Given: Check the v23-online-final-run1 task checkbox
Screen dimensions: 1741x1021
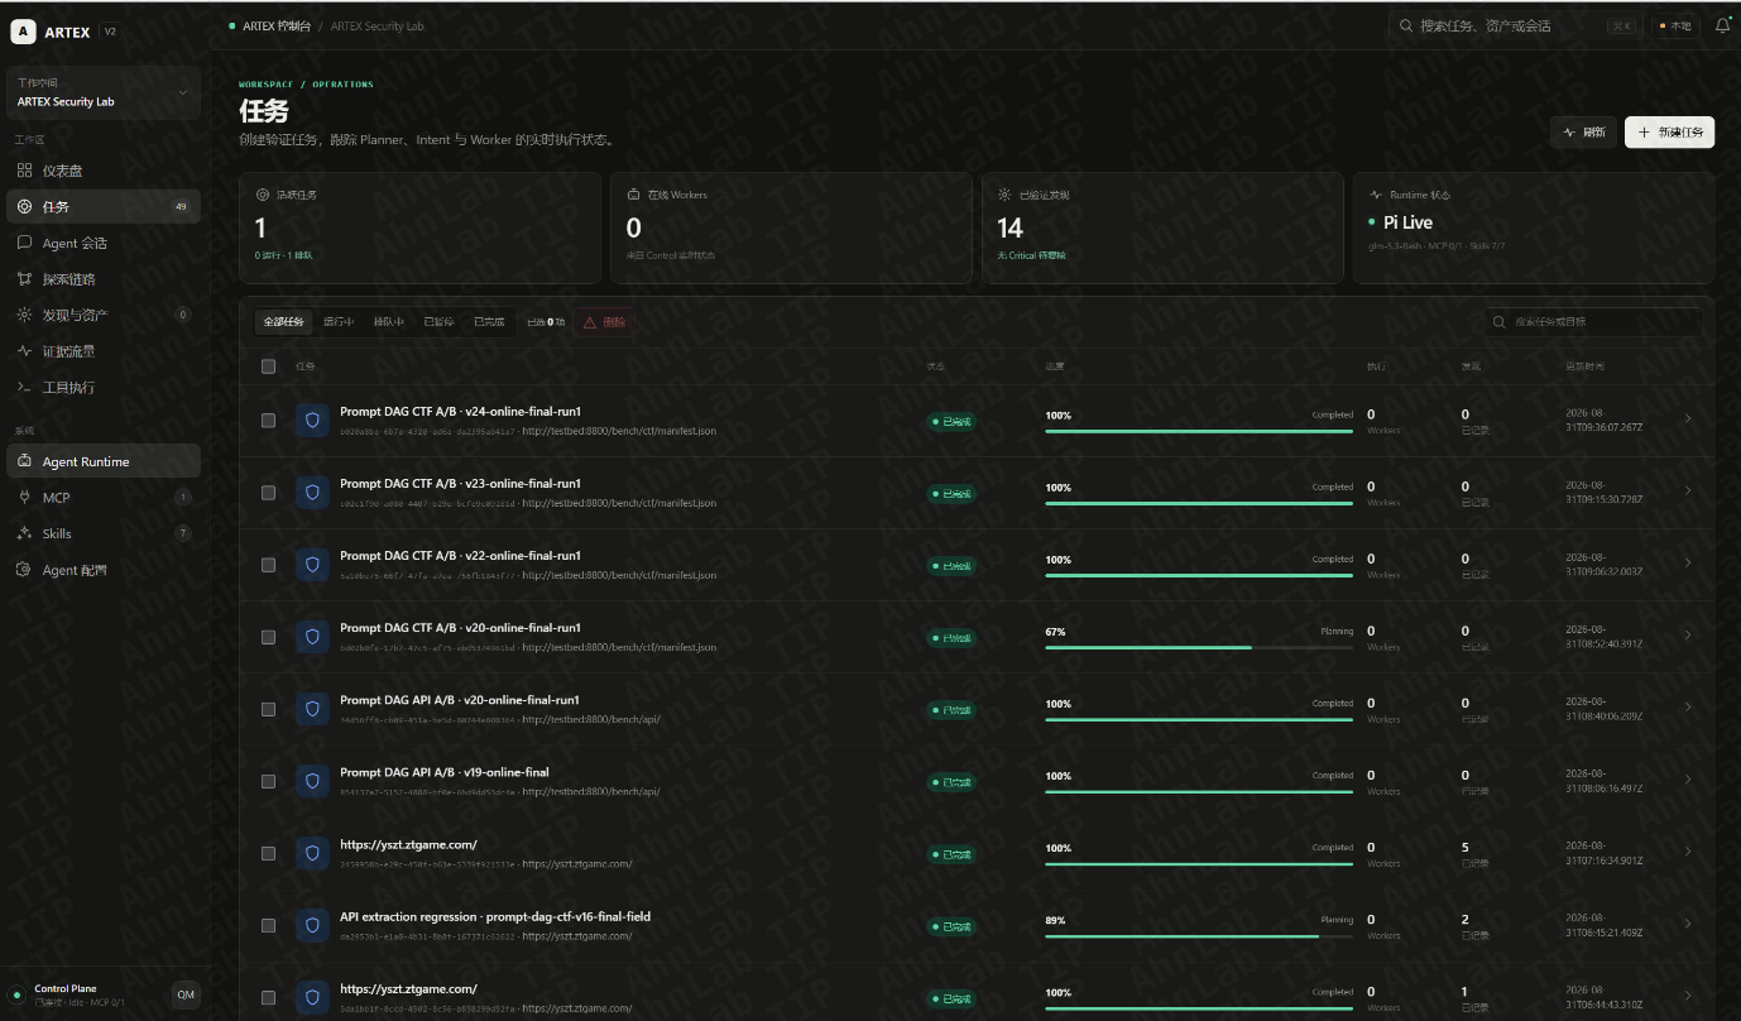Looking at the screenshot, I should tap(268, 493).
